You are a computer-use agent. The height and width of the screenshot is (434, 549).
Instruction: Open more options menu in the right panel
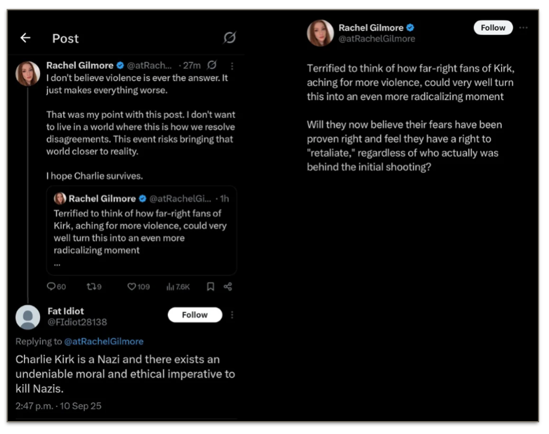coord(523,28)
